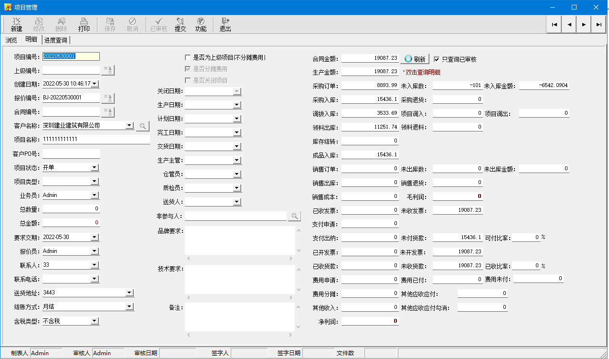Open 业务员 dropdown showing Admin
609x359 pixels.
pos(94,195)
